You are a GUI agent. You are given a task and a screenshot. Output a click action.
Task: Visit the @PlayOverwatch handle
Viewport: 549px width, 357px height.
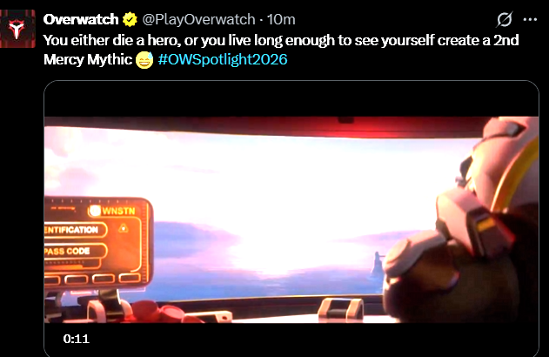tap(198, 20)
